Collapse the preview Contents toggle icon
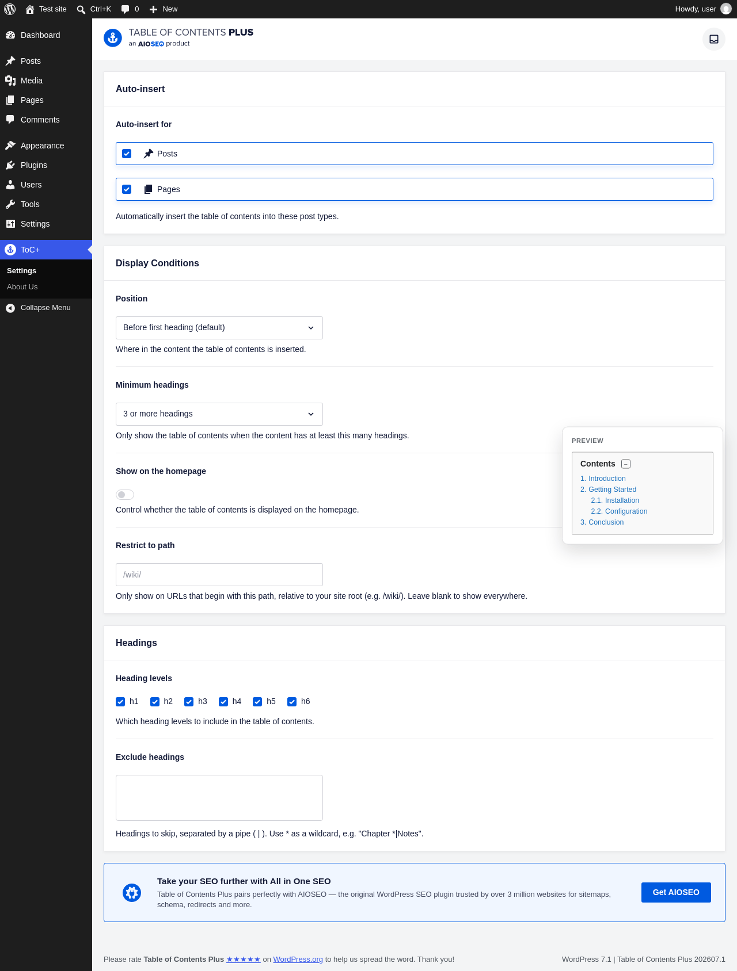The image size is (737, 971). 626,464
